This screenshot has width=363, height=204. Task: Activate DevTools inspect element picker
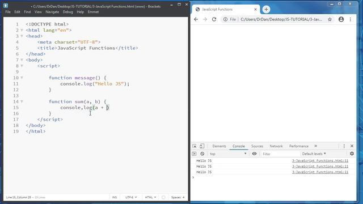(x=195, y=146)
